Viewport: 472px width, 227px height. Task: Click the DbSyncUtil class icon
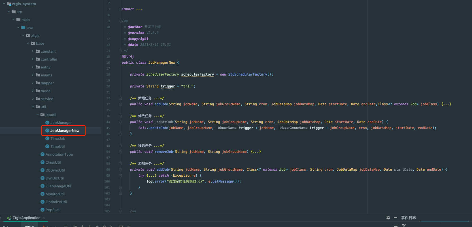point(42,170)
